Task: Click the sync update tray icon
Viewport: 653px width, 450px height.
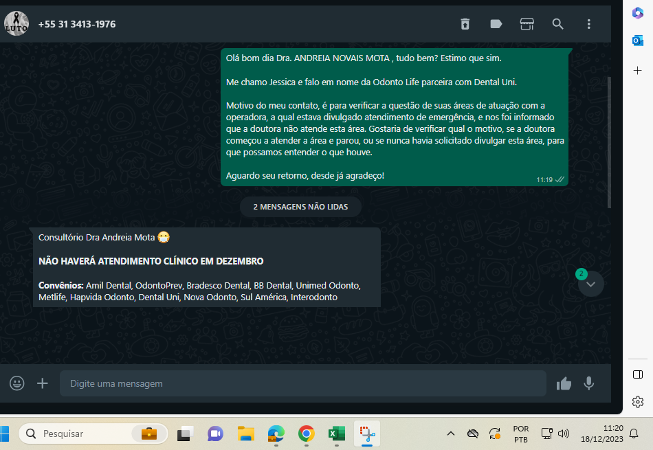Action: pyautogui.click(x=495, y=434)
